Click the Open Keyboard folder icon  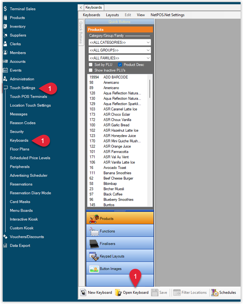pos(118,293)
